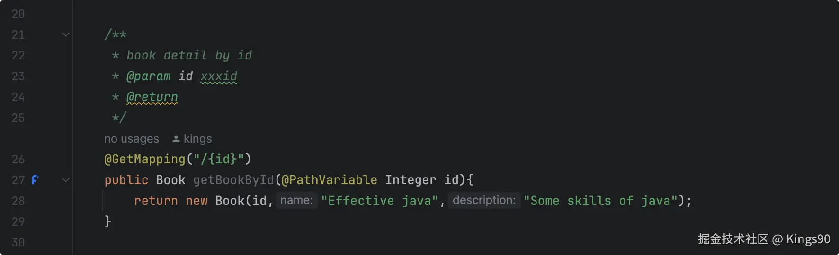This screenshot has height=255, width=839.
Task: Click line number 21 in gutter
Action: pos(18,34)
